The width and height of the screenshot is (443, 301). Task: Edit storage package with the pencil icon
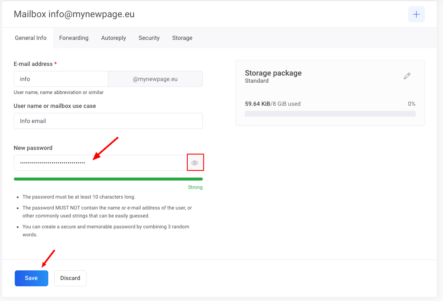pos(407,76)
